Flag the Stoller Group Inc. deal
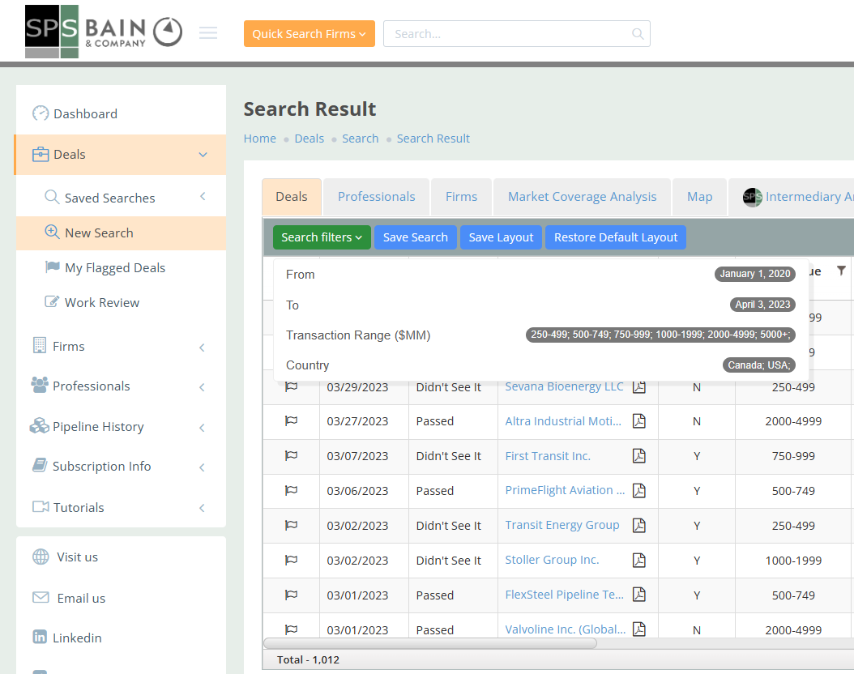This screenshot has height=674, width=854. tap(292, 561)
